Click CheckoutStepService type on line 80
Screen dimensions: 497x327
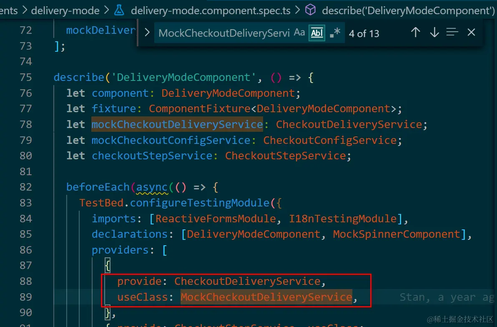click(x=285, y=156)
